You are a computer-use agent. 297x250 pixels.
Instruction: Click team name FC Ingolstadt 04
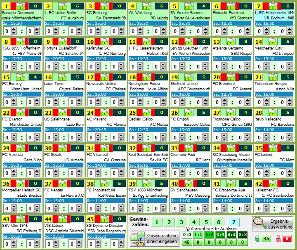click(x=101, y=190)
